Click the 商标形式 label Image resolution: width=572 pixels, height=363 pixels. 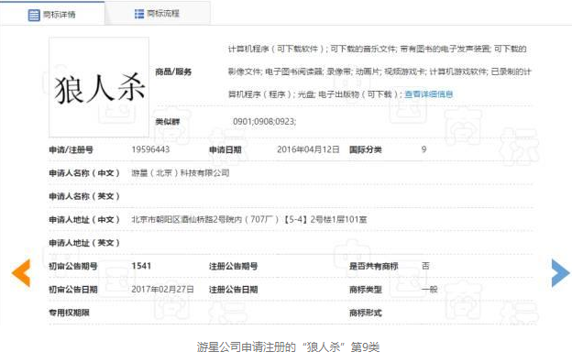coord(366,313)
